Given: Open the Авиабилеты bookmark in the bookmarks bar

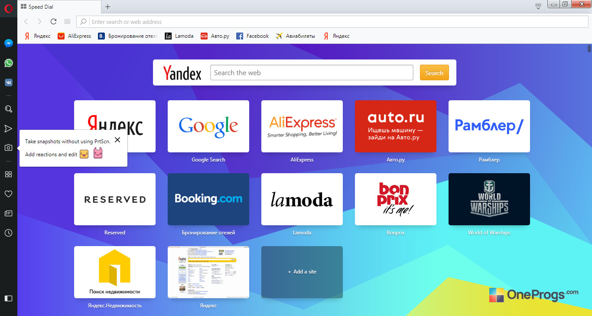Looking at the screenshot, I should [296, 36].
